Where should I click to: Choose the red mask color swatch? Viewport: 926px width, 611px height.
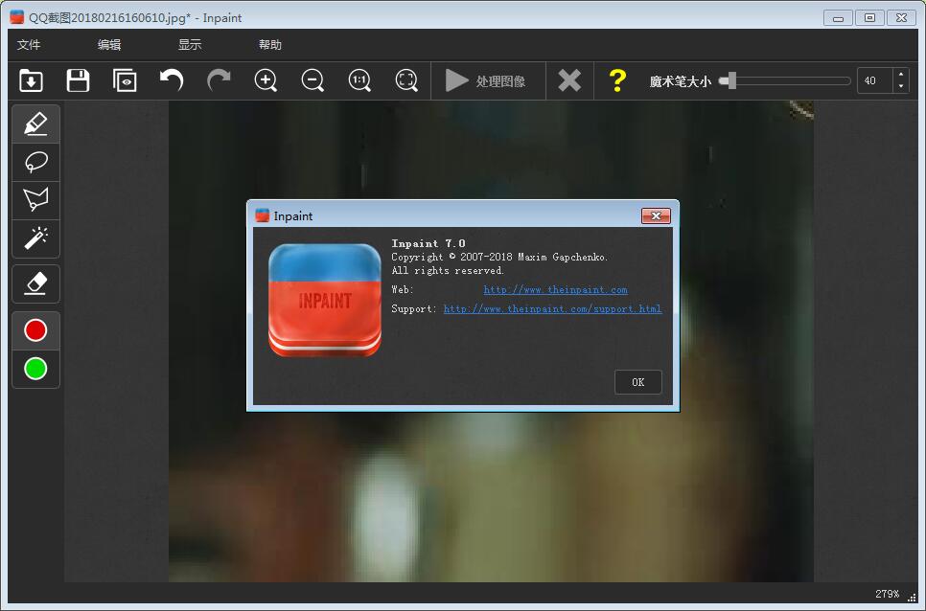pyautogui.click(x=35, y=330)
